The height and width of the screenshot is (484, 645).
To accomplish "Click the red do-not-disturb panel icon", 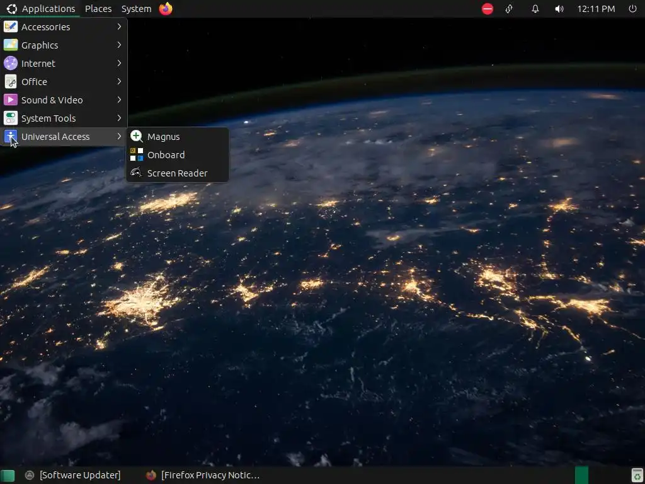I will click(488, 9).
